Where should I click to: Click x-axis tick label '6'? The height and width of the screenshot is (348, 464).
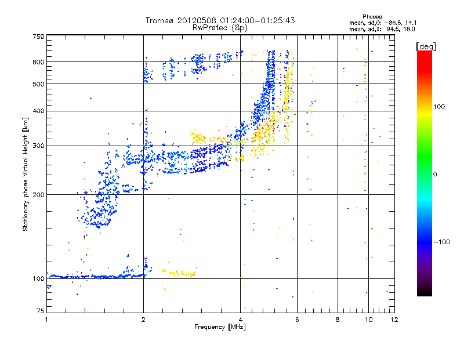pyautogui.click(x=297, y=320)
